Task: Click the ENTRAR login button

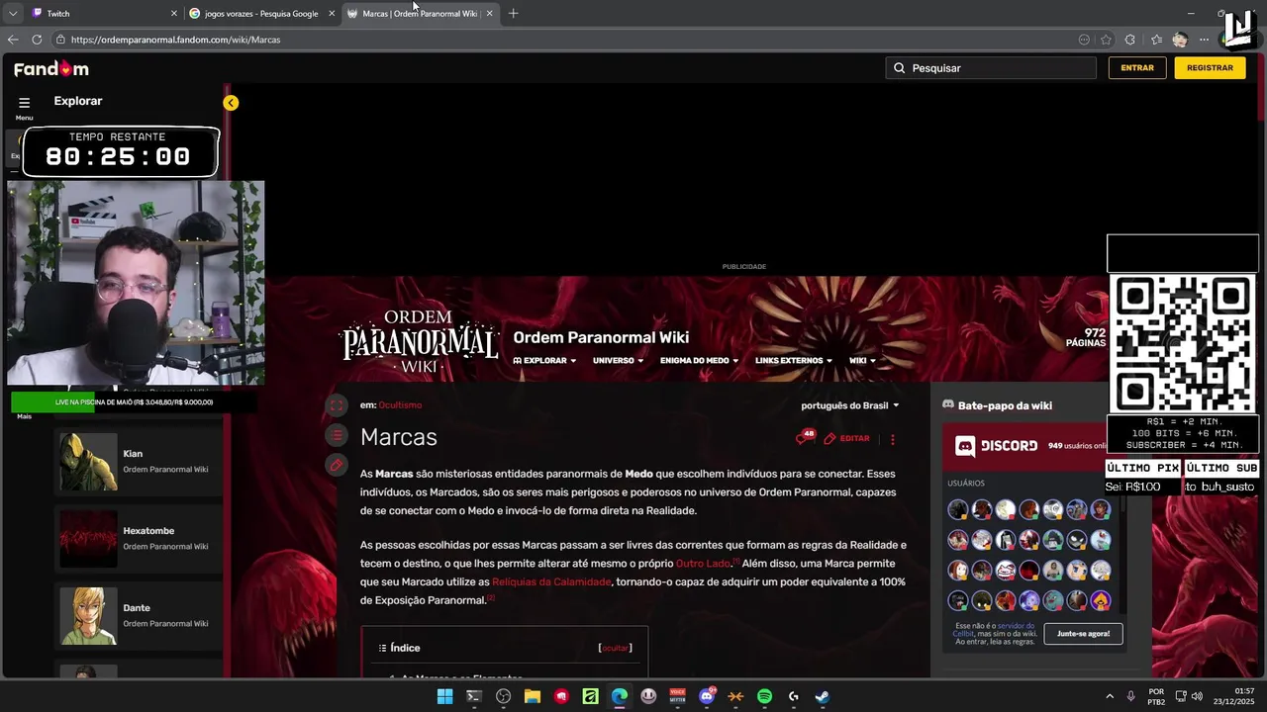Action: pyautogui.click(x=1137, y=68)
